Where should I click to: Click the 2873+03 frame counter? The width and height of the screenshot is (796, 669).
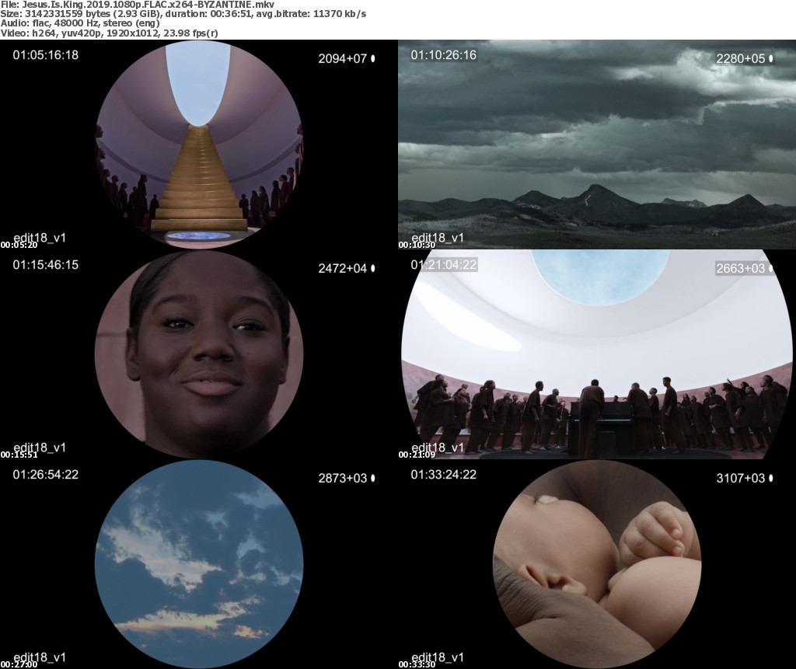342,478
